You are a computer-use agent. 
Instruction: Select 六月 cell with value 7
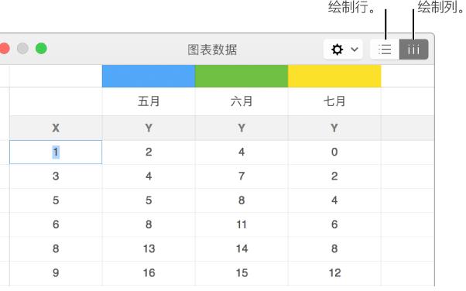(x=242, y=176)
